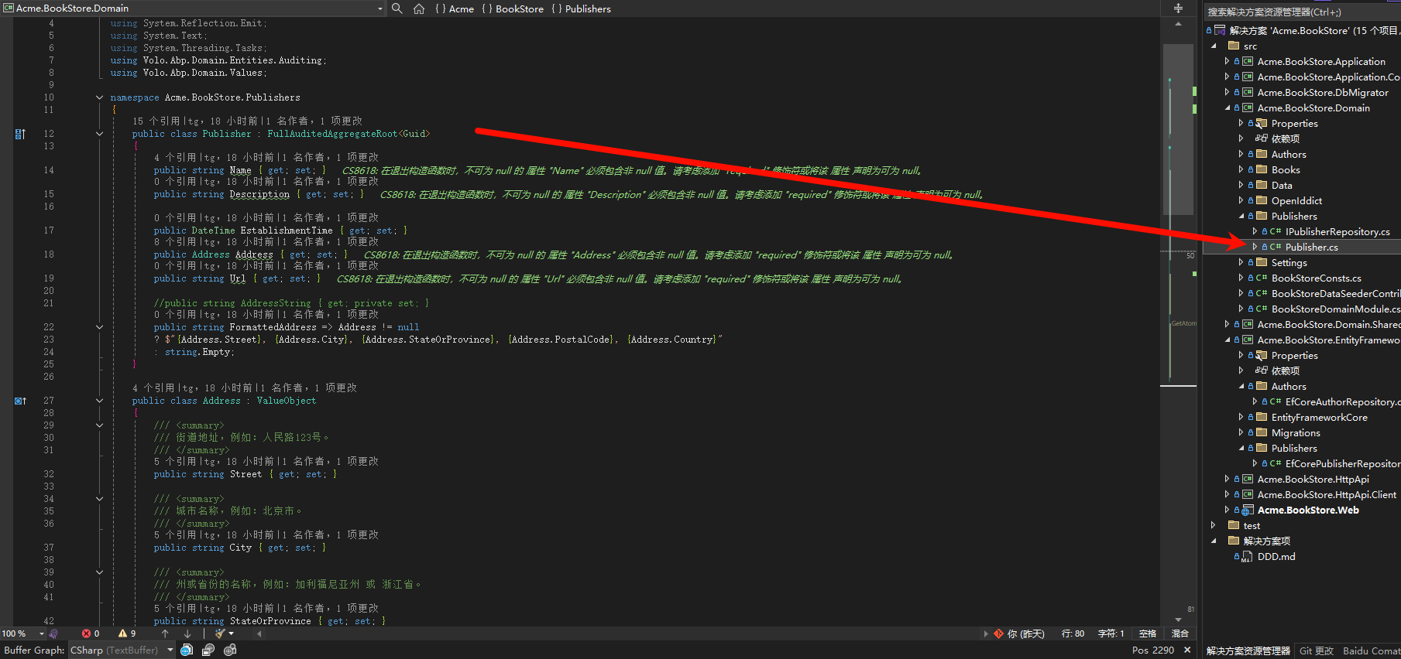Click the code health indicator icon

(53, 633)
